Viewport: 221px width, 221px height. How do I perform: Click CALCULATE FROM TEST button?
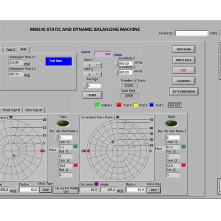click(66, 190)
